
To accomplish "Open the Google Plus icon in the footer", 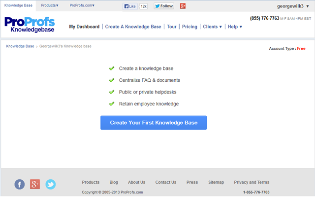I will click(35, 184).
